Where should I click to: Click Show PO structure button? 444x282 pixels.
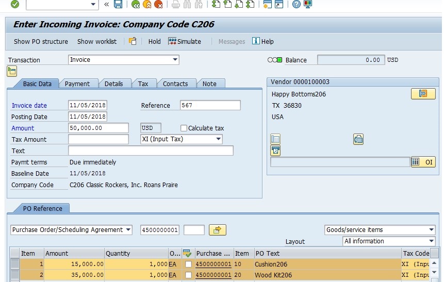(41, 41)
